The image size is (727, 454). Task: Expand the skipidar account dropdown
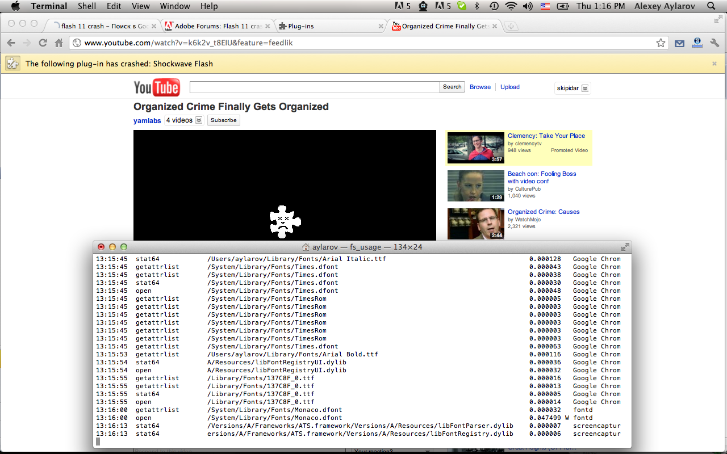pos(586,88)
